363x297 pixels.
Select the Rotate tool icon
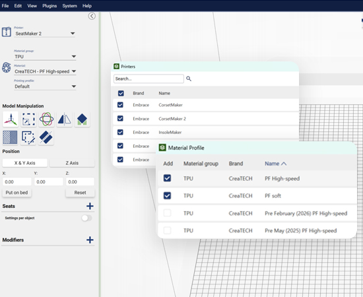(x=46, y=119)
